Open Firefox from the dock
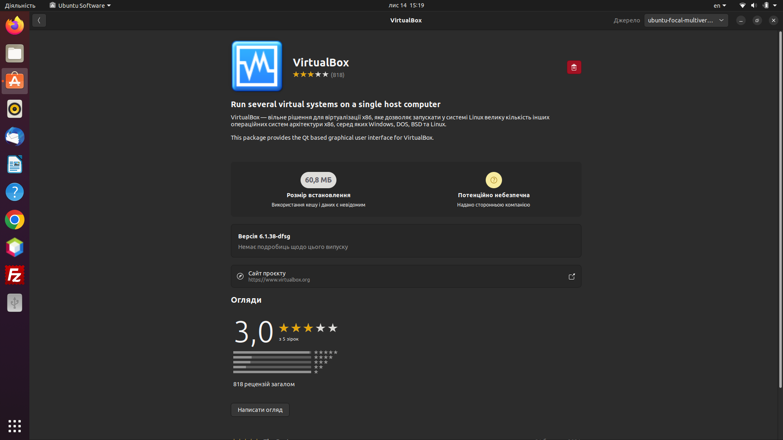 (14, 25)
